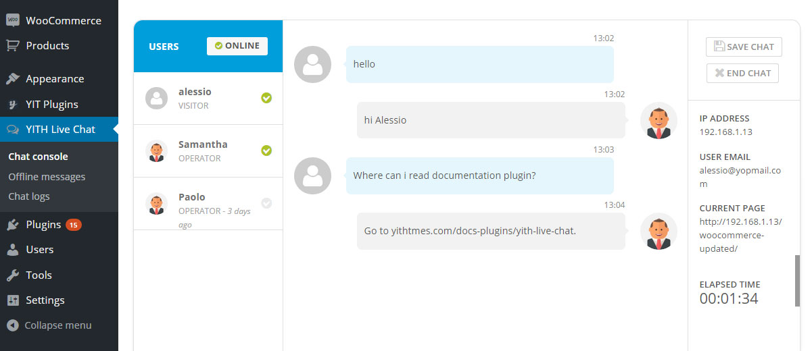The image size is (812, 351).
Task: Click Paolo's grey offline status checkmark
Action: coord(266,202)
